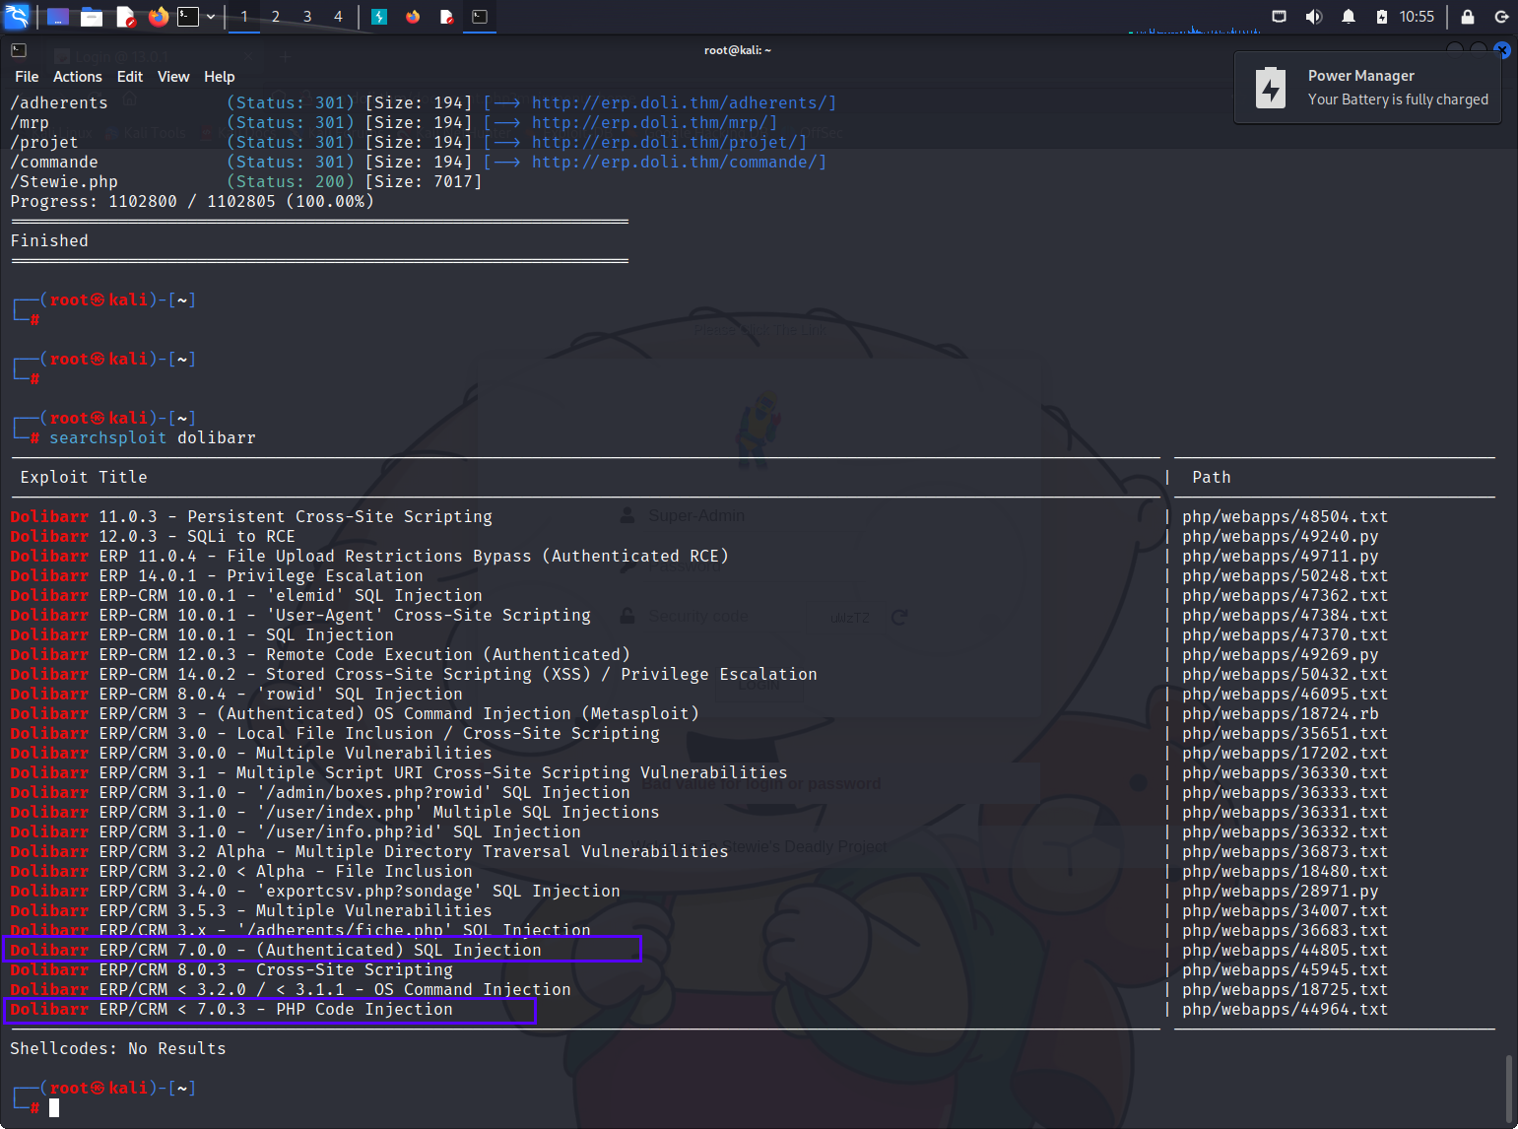Click the Progress: 1102800 / 1102805 line
The image size is (1518, 1129).
click(192, 201)
